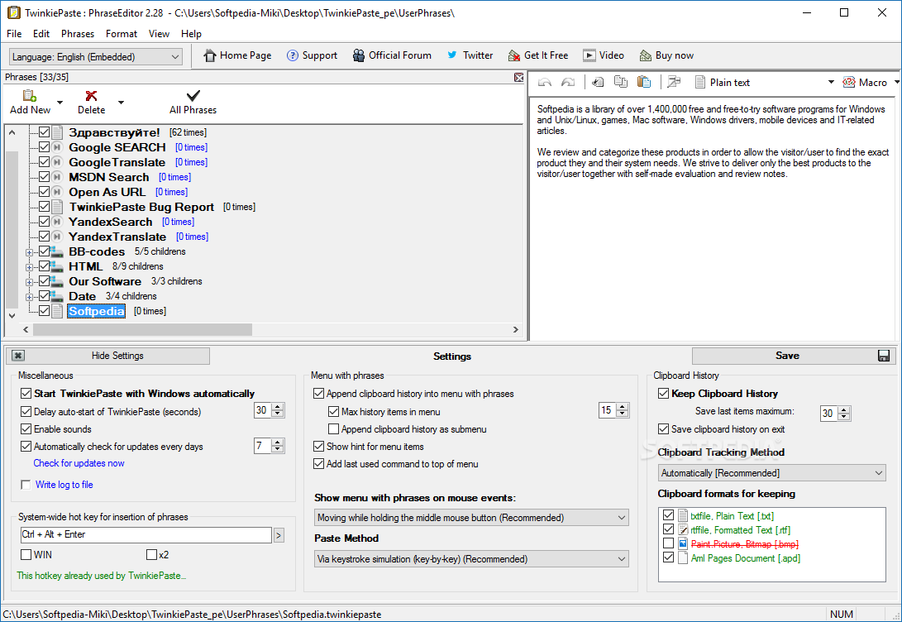Open the Help menu
The height and width of the screenshot is (622, 902).
[191, 33]
